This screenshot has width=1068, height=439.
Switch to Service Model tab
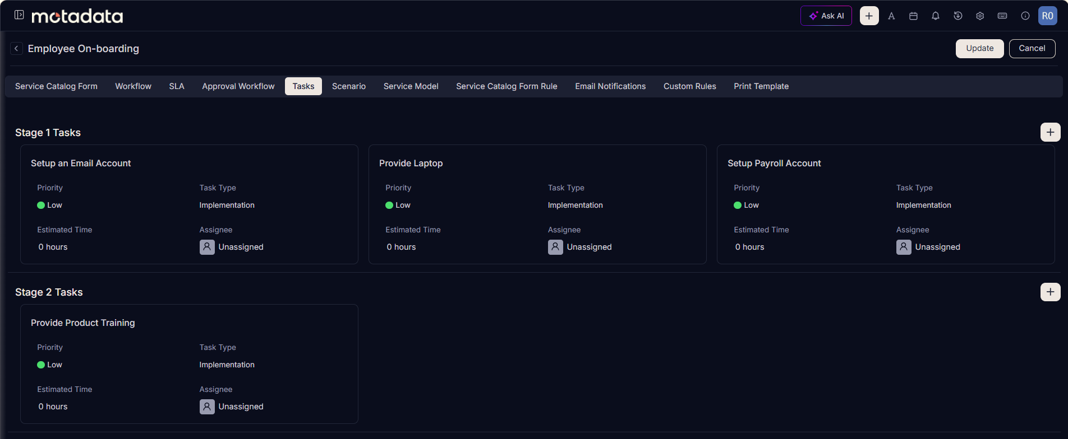pyautogui.click(x=411, y=86)
